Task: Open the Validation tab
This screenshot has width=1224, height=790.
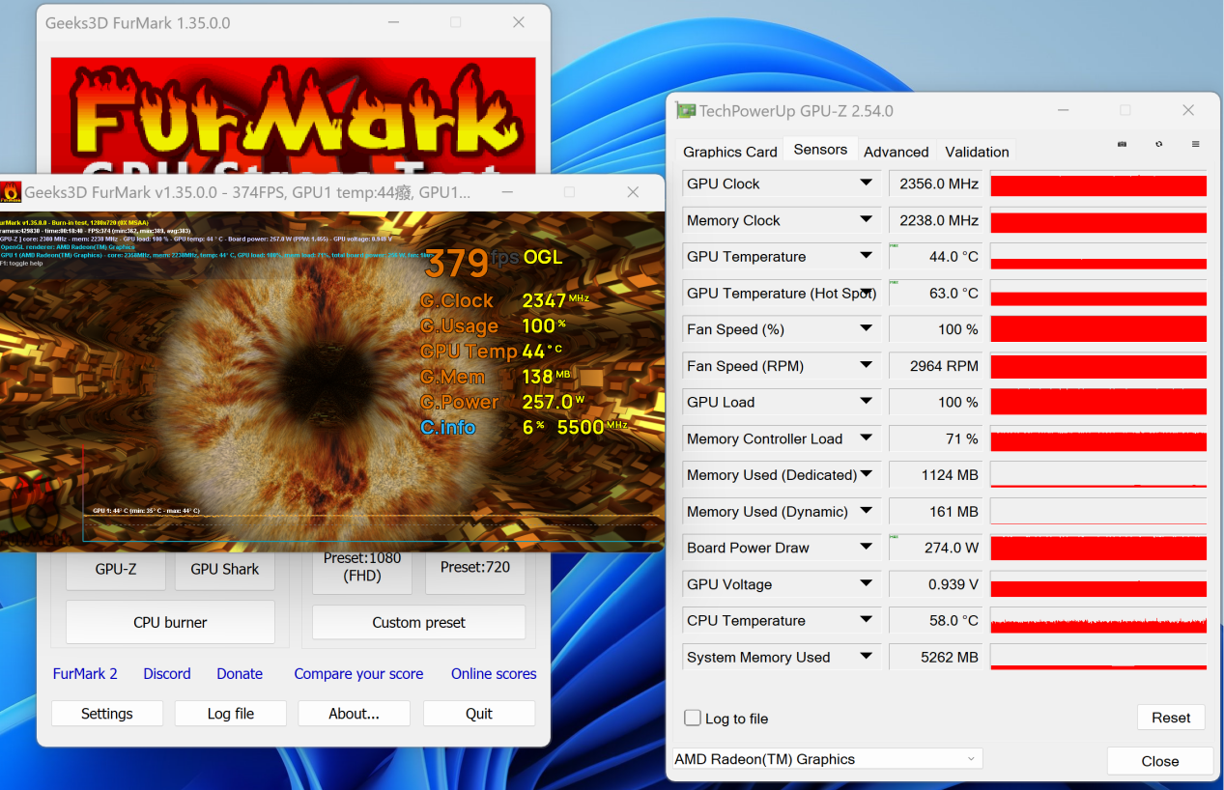Action: pyautogui.click(x=977, y=152)
